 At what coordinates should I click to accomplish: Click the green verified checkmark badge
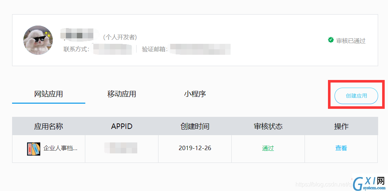(x=331, y=40)
